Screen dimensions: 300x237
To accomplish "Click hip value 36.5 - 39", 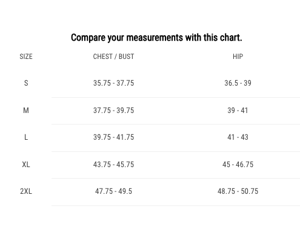I will 238,83.
